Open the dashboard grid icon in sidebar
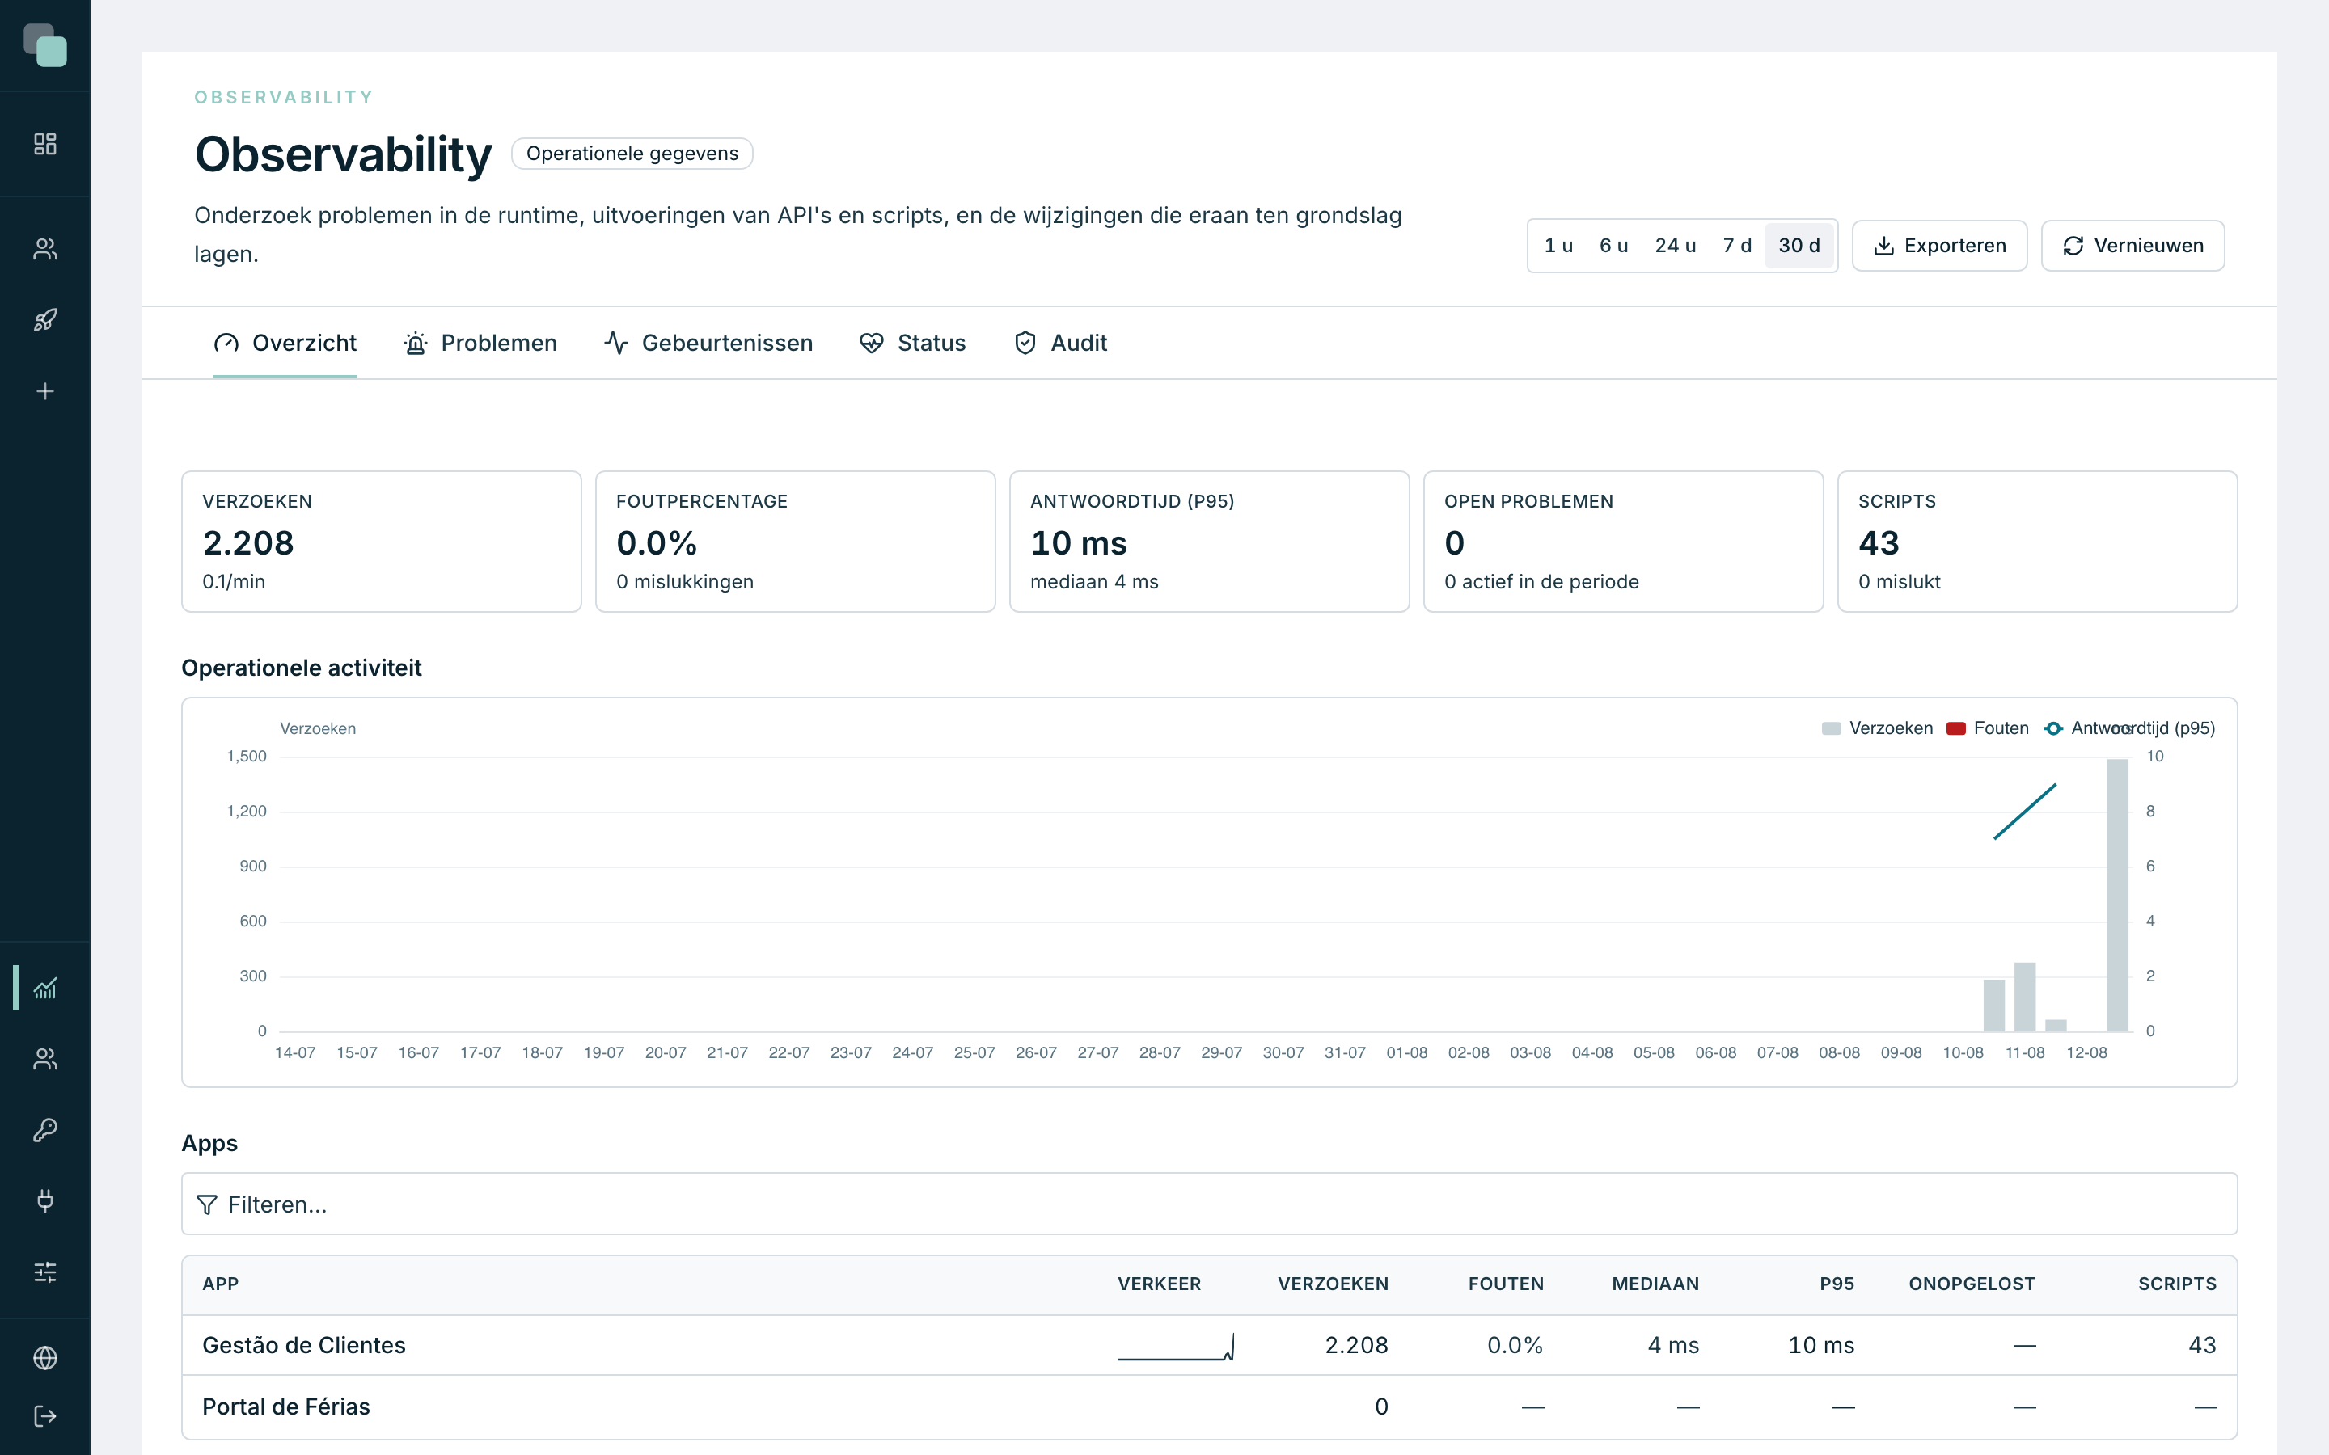Screen dimensions: 2329x1455 coord(45,145)
